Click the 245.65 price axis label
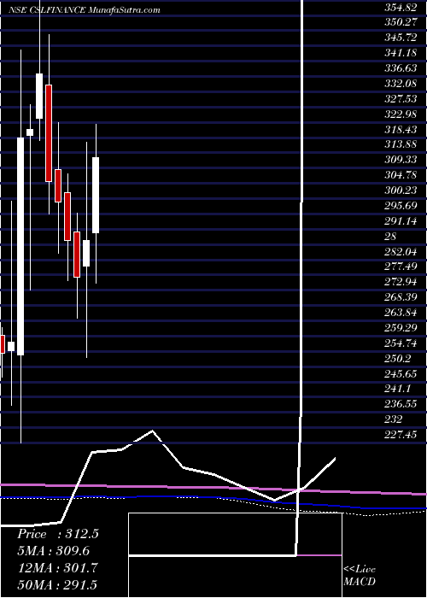The image size is (427, 598). [401, 373]
